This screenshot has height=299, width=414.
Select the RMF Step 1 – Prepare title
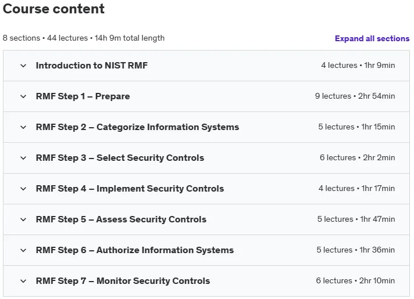click(83, 96)
